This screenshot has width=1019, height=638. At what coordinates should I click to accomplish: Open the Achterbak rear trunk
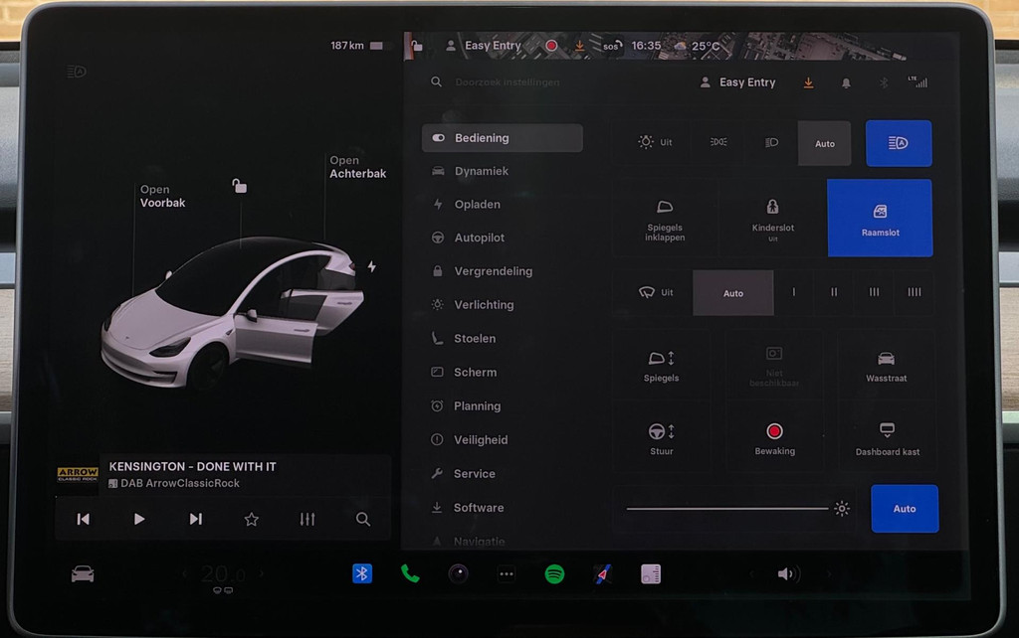(357, 167)
